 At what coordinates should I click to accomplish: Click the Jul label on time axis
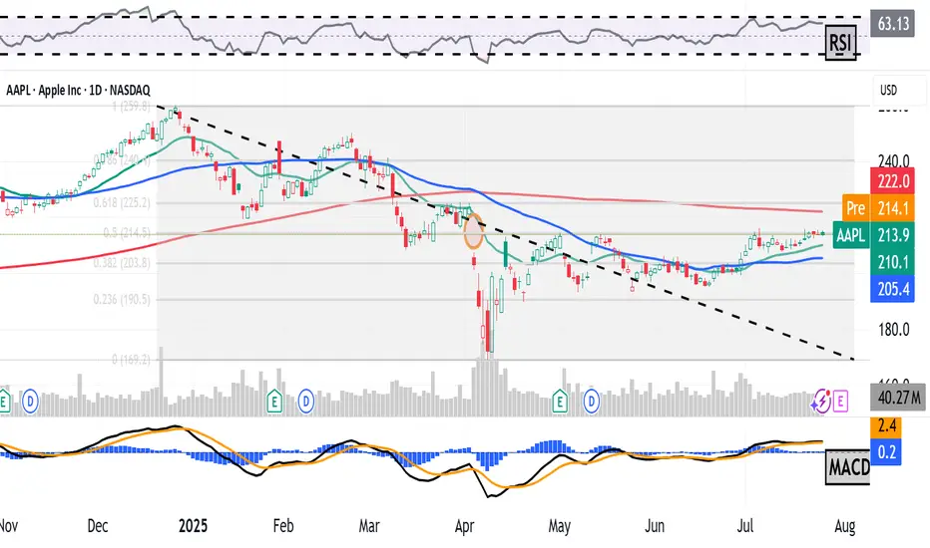tap(745, 526)
